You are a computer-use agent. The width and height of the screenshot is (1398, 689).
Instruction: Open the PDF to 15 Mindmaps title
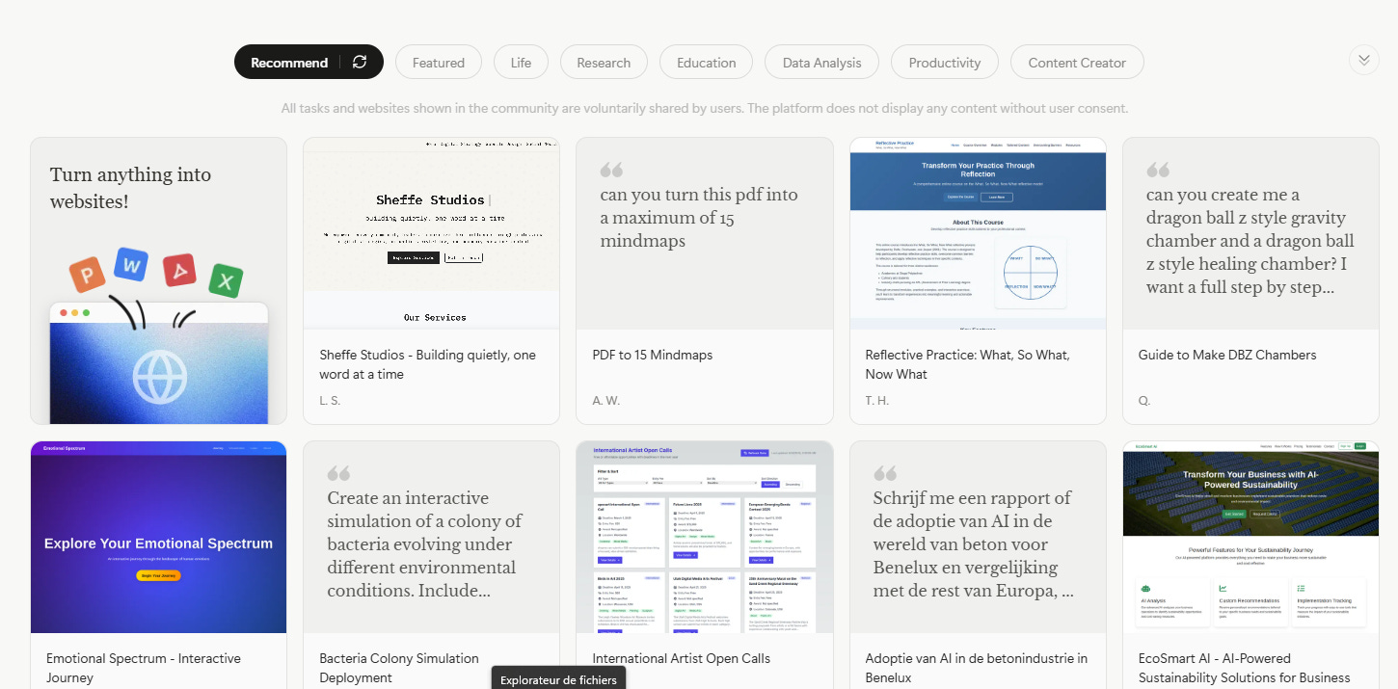pyautogui.click(x=653, y=355)
